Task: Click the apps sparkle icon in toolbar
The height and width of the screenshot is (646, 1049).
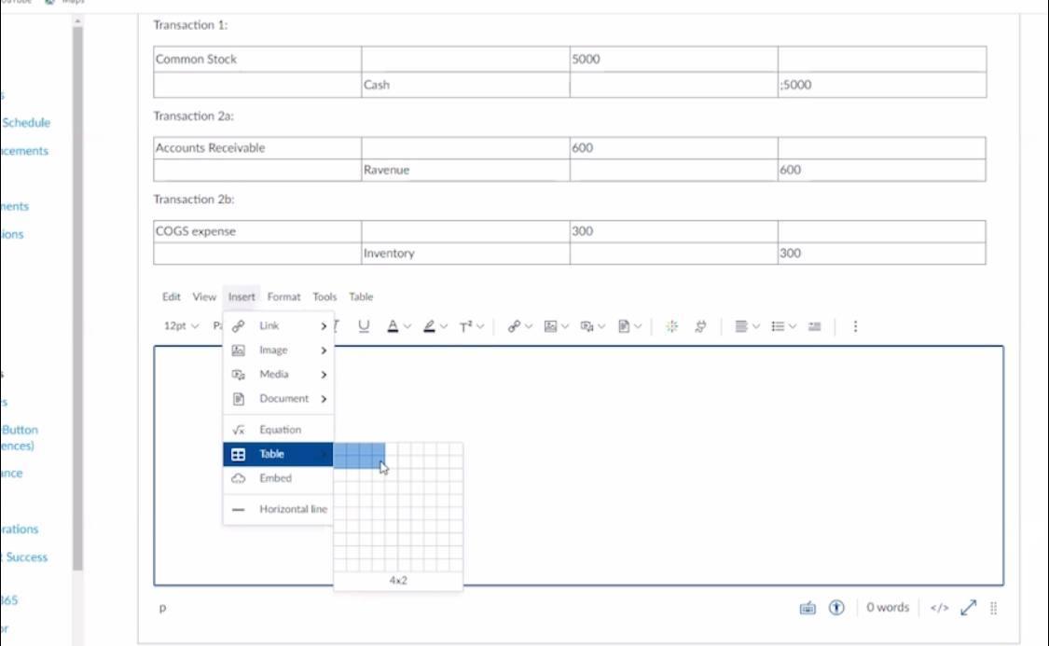Action: tap(671, 326)
